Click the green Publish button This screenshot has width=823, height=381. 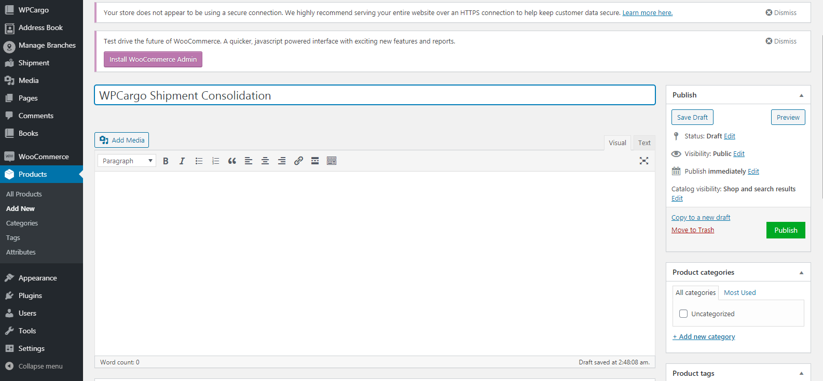[785, 230]
